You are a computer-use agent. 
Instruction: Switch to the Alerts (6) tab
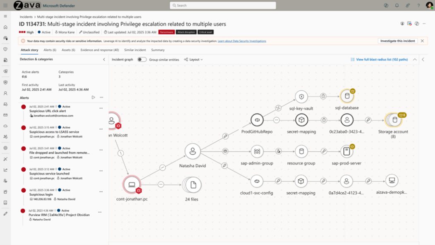(x=50, y=50)
